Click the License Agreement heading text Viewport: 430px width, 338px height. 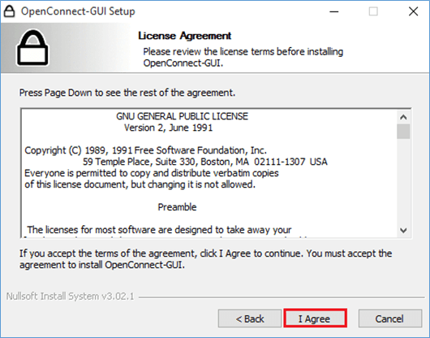[x=184, y=36]
